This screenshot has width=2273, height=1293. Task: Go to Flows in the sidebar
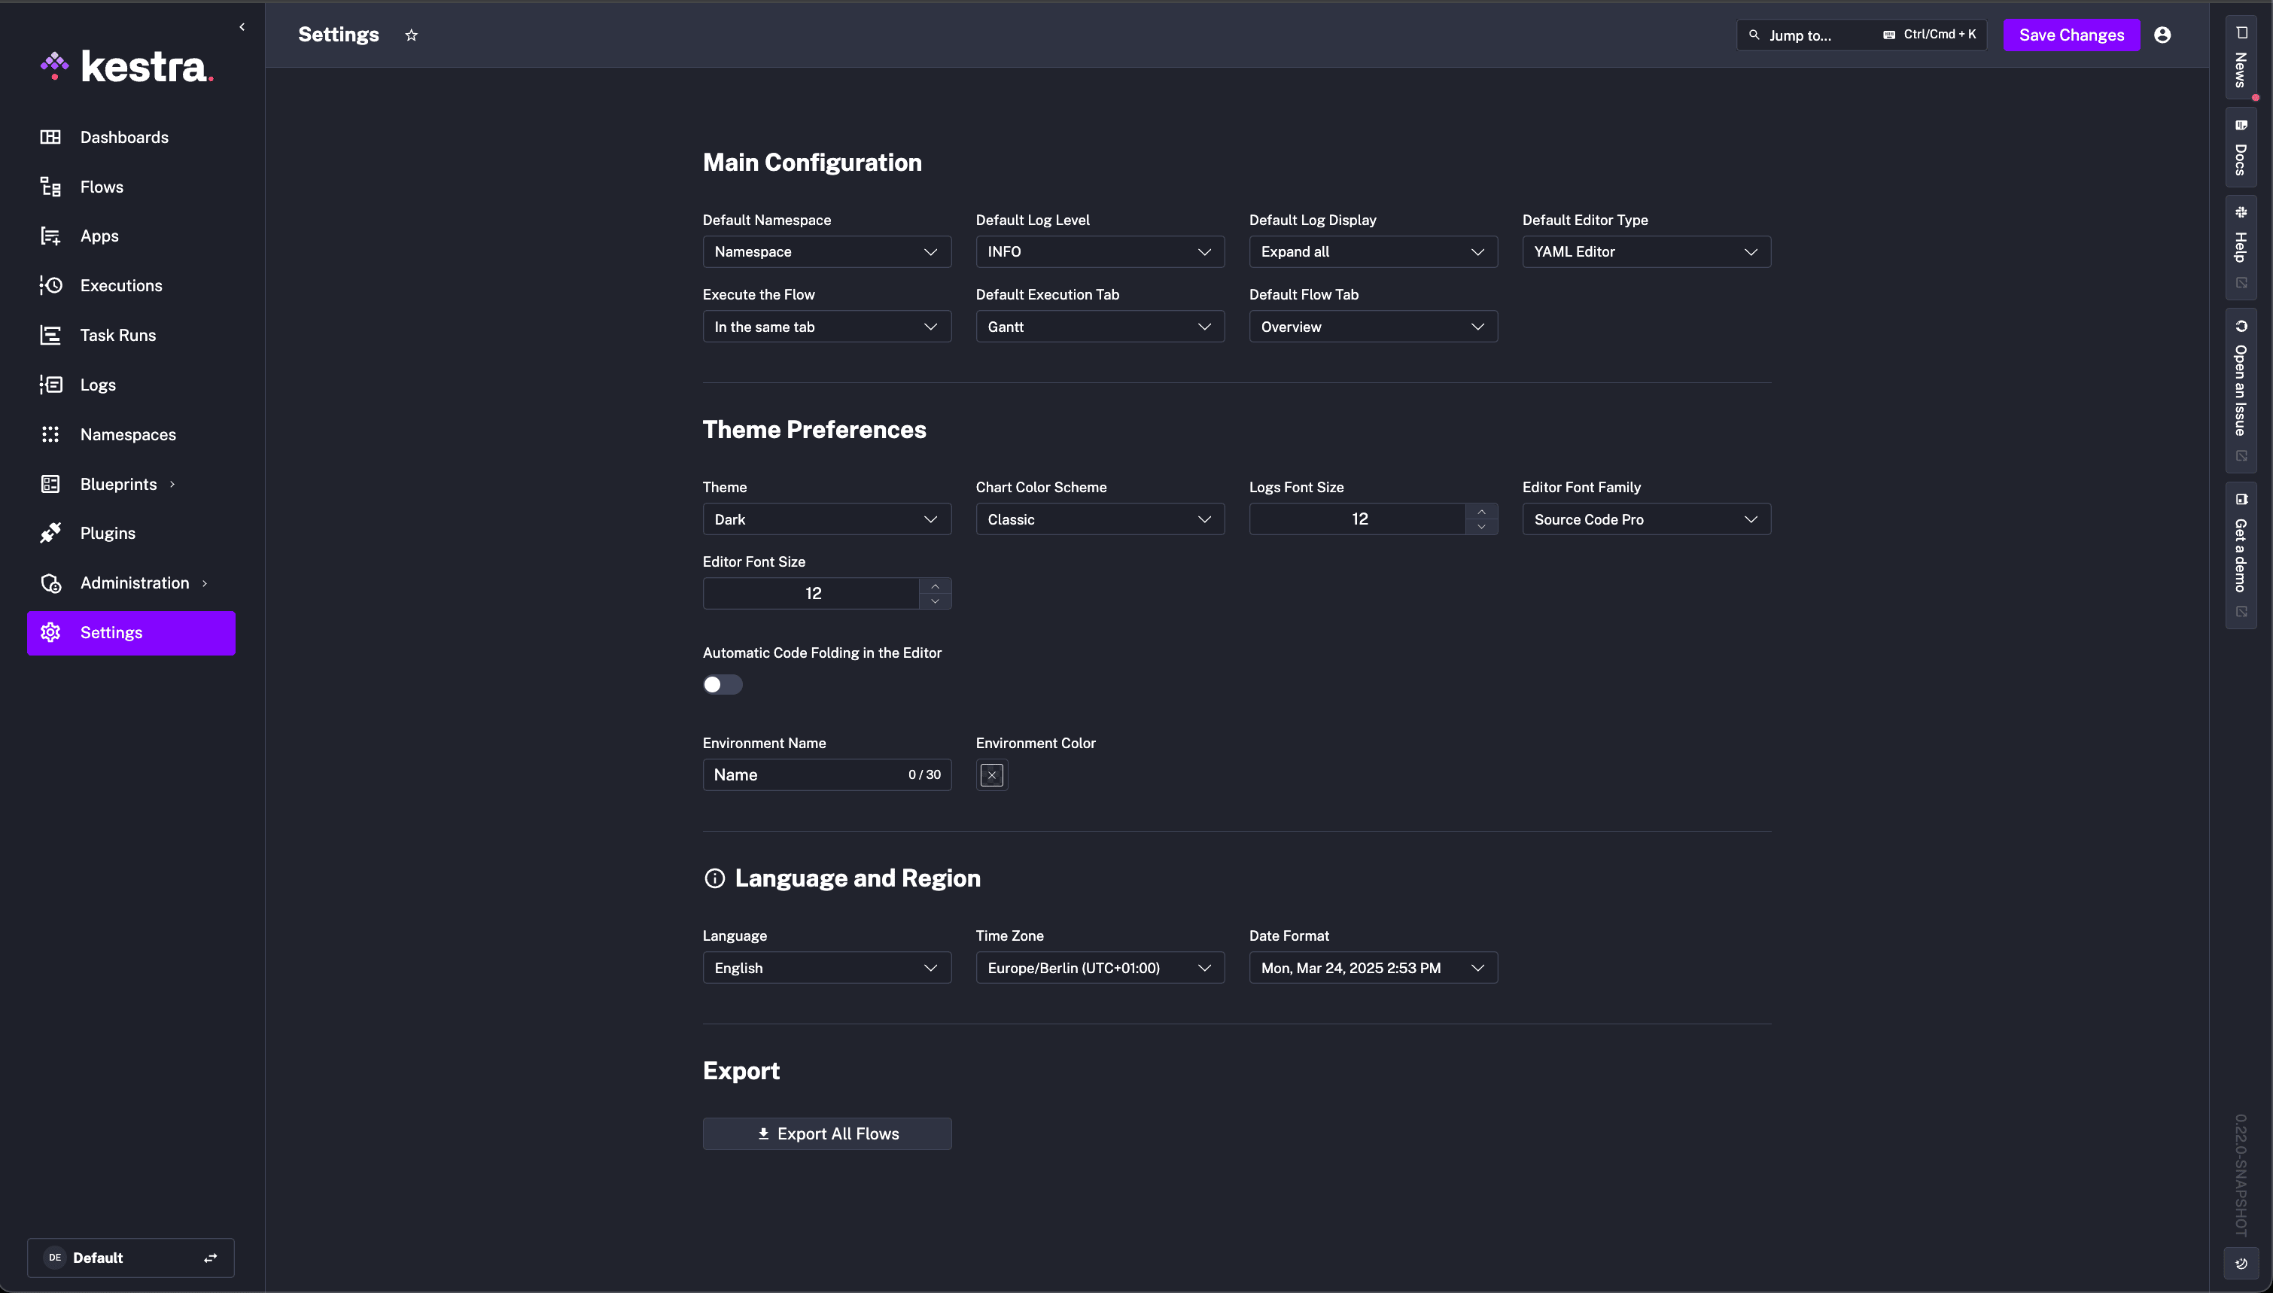101,187
